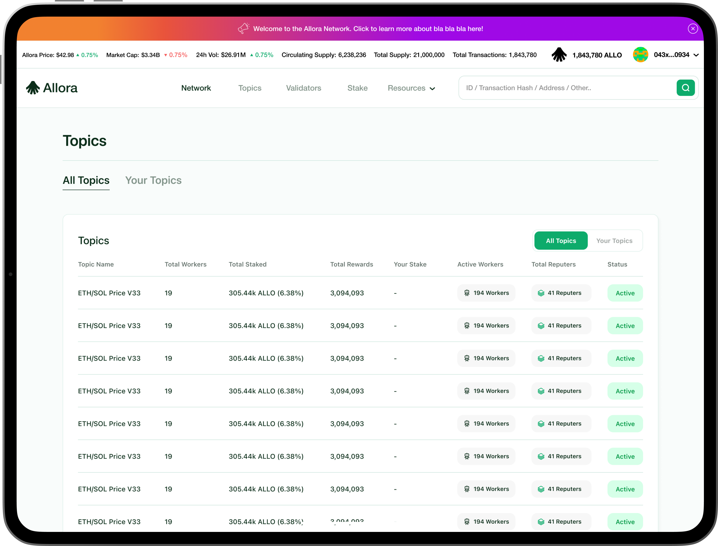
Task: Click the worker icon in first row's 194 Workers badge
Action: 467,293
